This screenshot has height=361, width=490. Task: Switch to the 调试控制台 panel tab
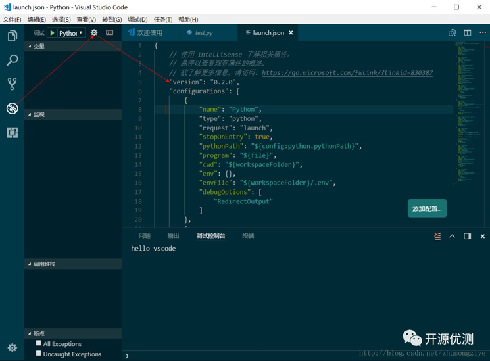[x=210, y=235]
